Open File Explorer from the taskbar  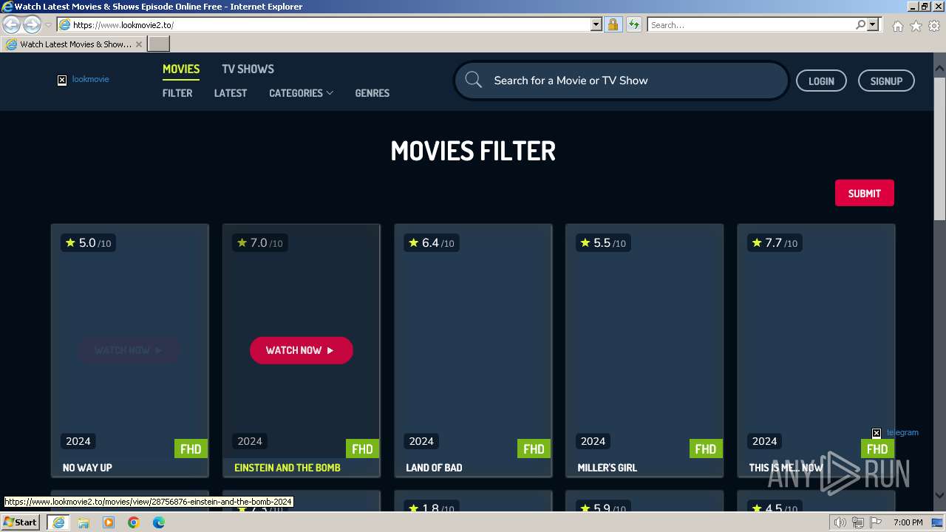tap(84, 522)
